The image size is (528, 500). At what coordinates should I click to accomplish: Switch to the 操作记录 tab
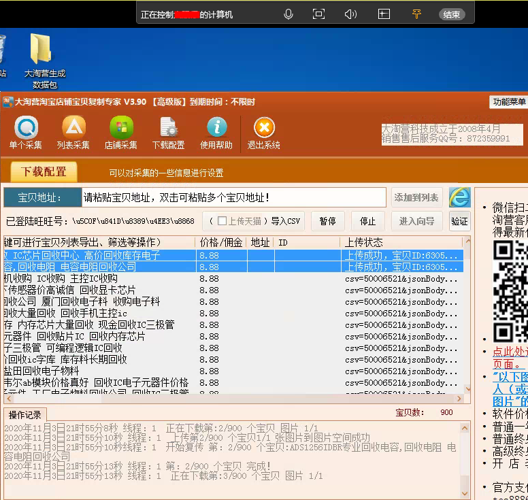coord(25,414)
